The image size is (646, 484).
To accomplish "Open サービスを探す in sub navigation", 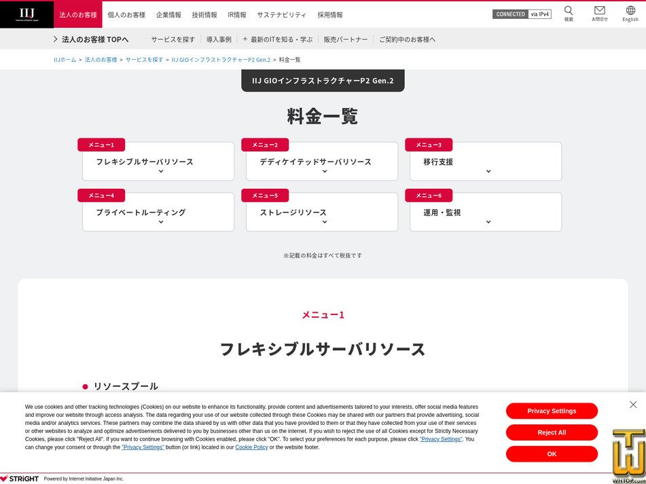I will (x=173, y=39).
